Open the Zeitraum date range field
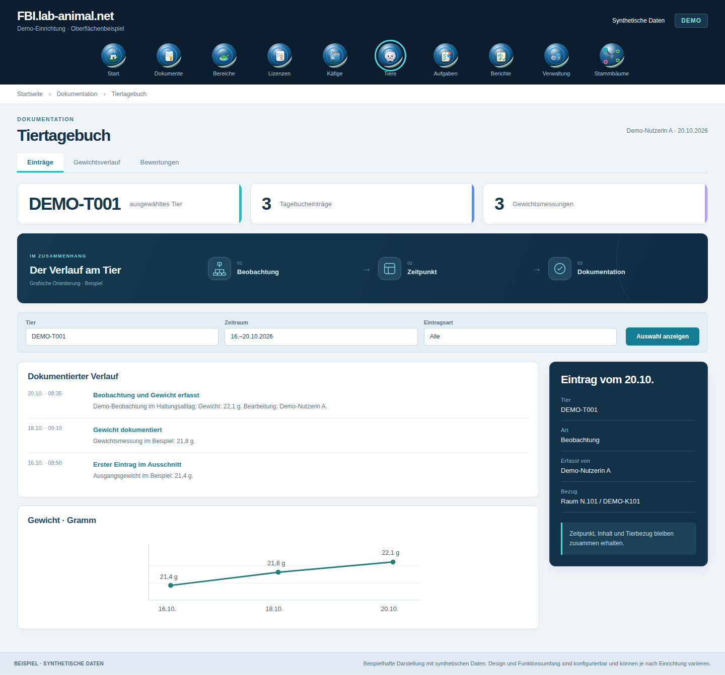This screenshot has width=725, height=675. coord(321,336)
